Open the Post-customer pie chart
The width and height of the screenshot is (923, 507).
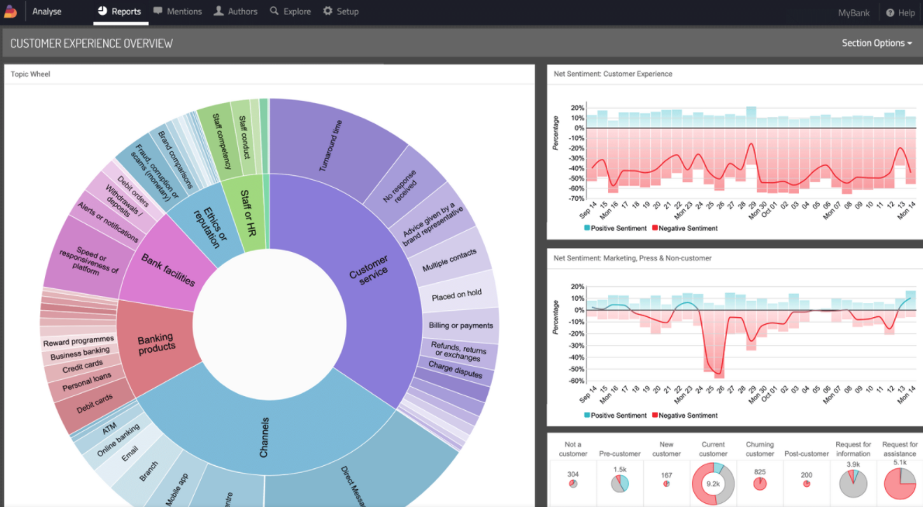[807, 484]
